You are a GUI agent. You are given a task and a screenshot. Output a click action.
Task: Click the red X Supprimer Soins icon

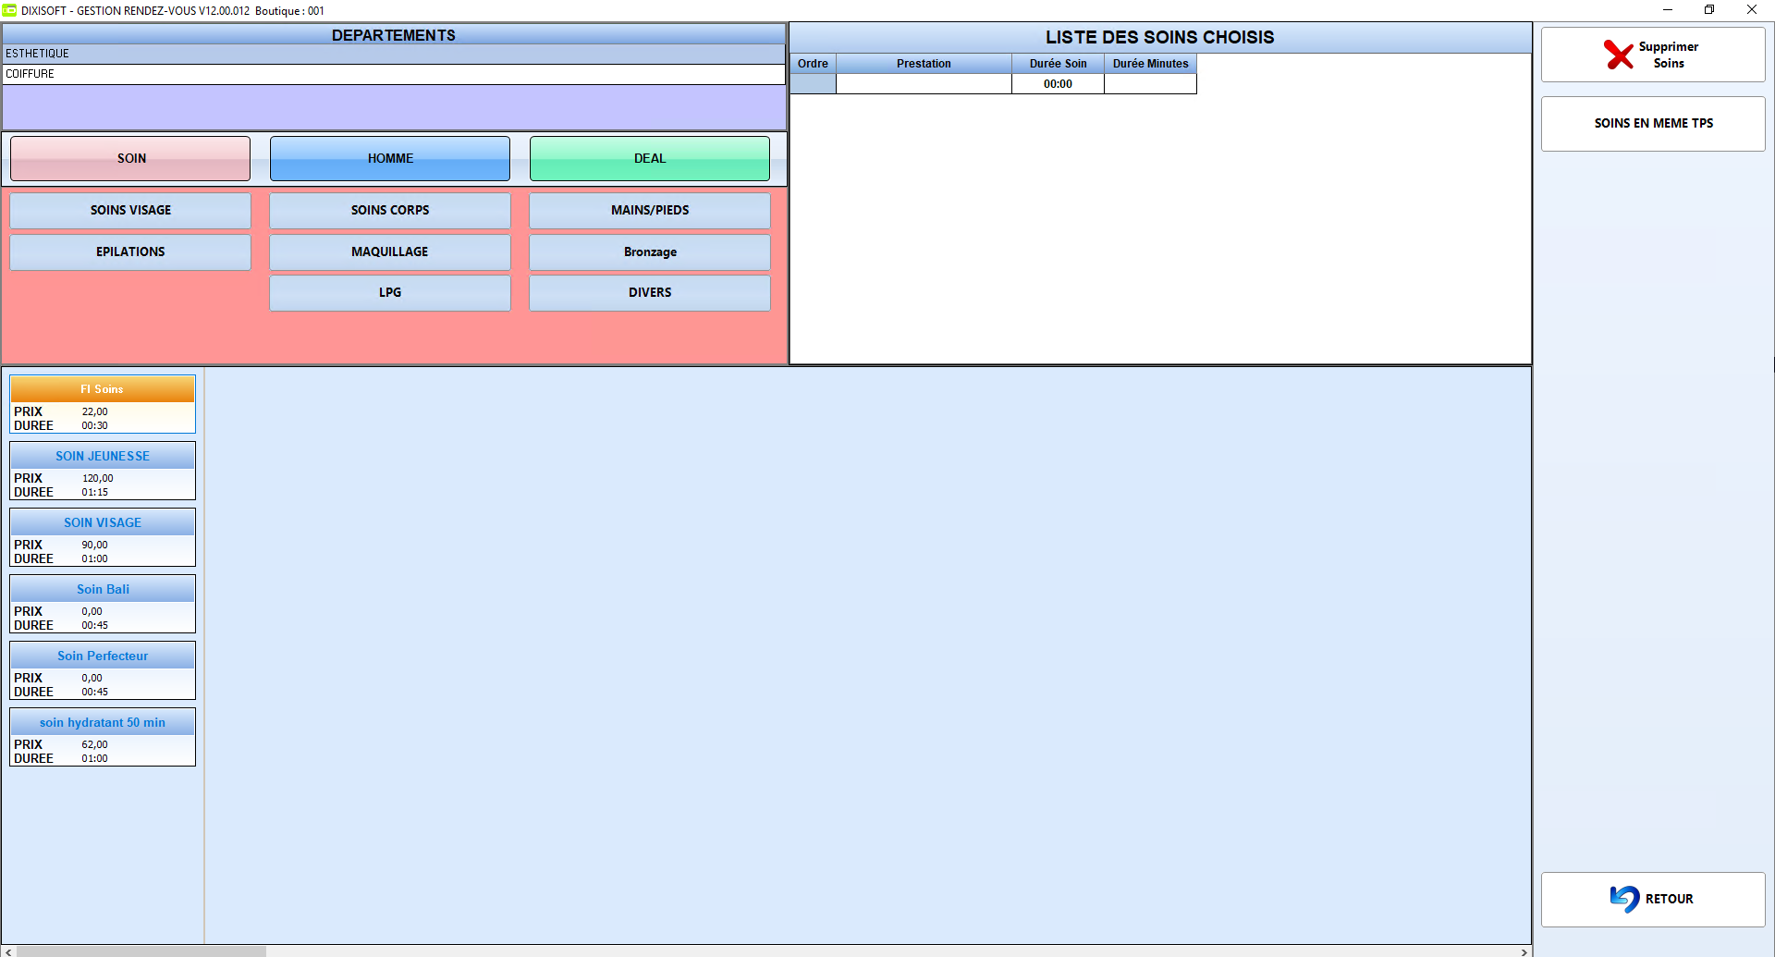[x=1619, y=55]
